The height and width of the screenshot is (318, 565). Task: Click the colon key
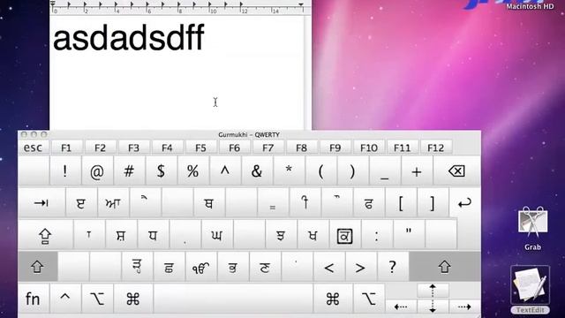click(377, 235)
